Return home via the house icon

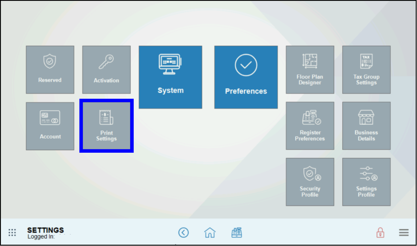tap(210, 232)
